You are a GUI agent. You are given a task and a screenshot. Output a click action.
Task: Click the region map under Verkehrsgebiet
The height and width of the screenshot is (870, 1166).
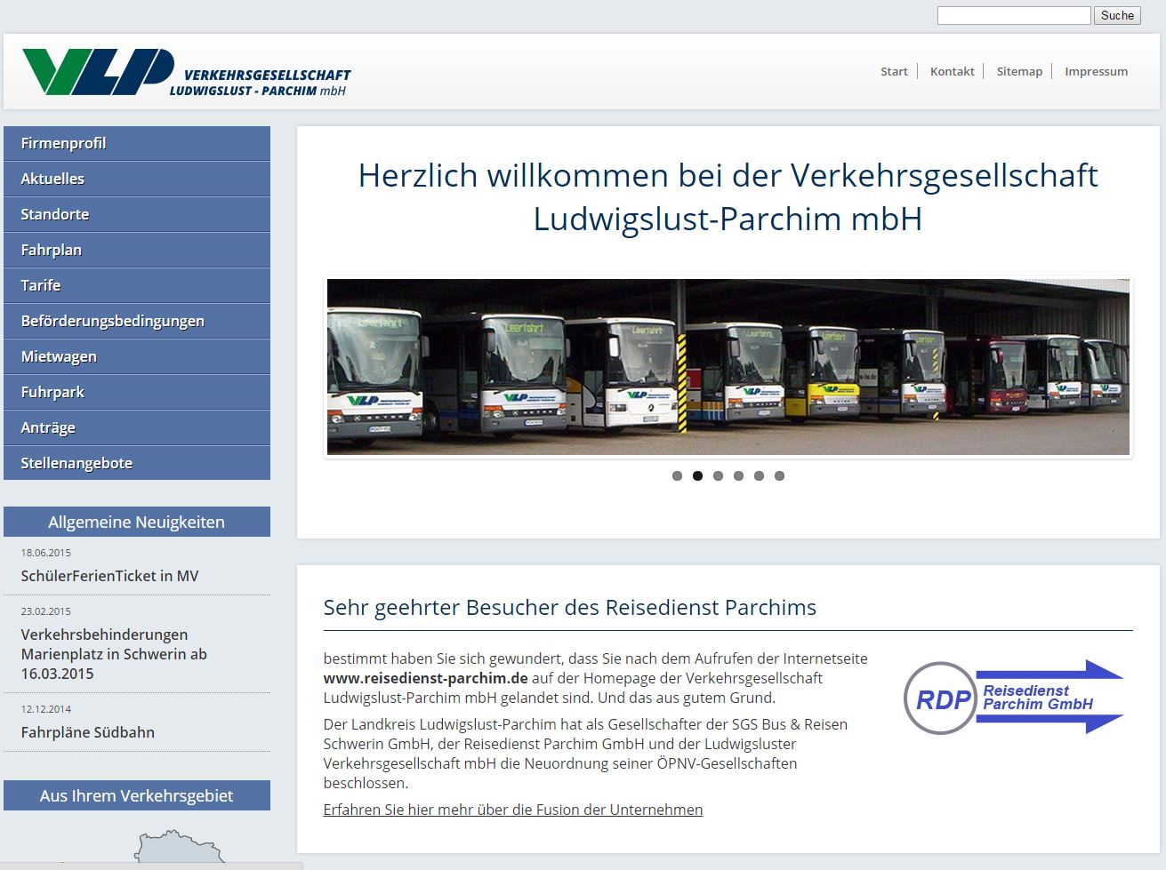pyautogui.click(x=178, y=849)
